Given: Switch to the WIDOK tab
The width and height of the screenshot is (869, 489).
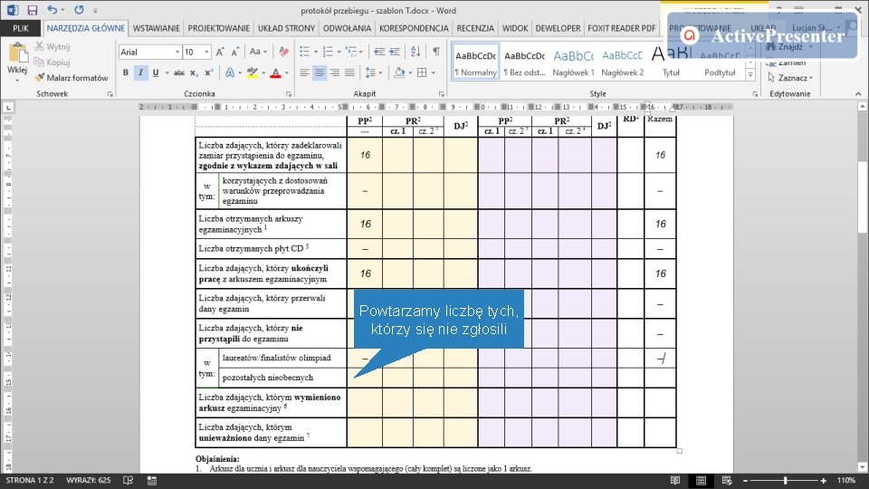Looking at the screenshot, I should [x=515, y=28].
